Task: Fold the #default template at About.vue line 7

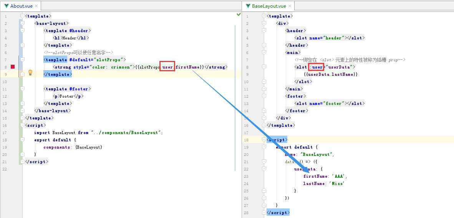Action: point(23,60)
